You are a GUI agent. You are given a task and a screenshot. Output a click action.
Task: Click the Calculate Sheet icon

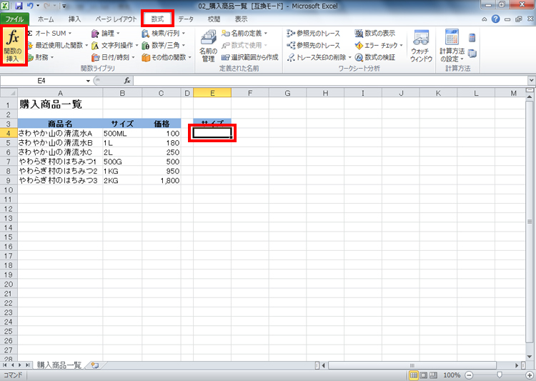pyautogui.click(x=472, y=54)
